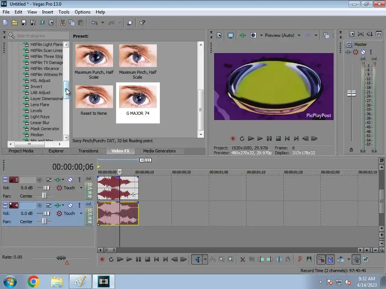Cut the selection with the scissors icon
Screen dimensions: 386x289
coord(63,23)
